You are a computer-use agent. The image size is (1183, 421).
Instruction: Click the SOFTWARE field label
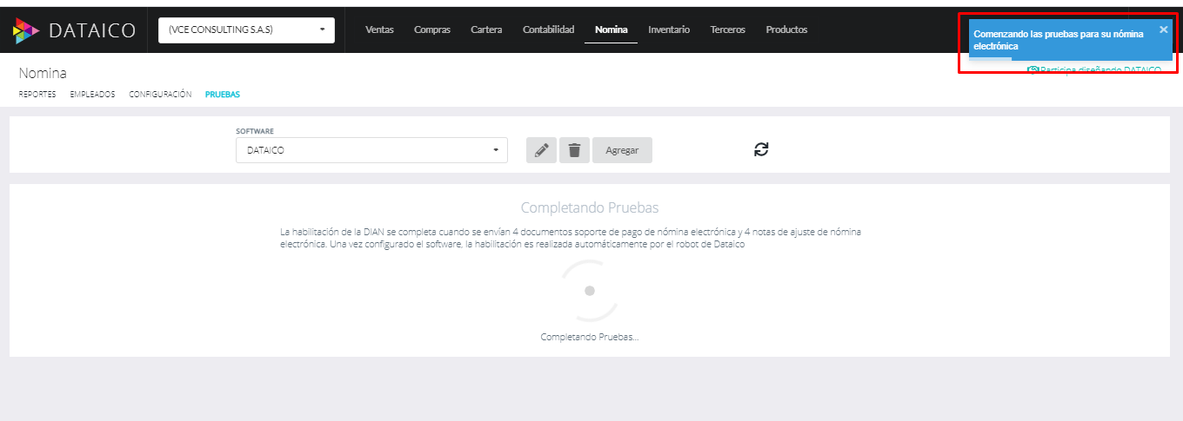(x=255, y=131)
